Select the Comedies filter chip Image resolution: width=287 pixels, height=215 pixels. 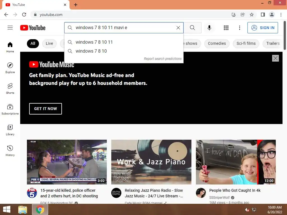217,43
